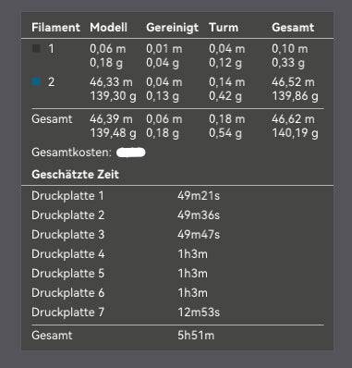
Task: Select filament 2 total length 46,52 m
Action: click(x=293, y=82)
